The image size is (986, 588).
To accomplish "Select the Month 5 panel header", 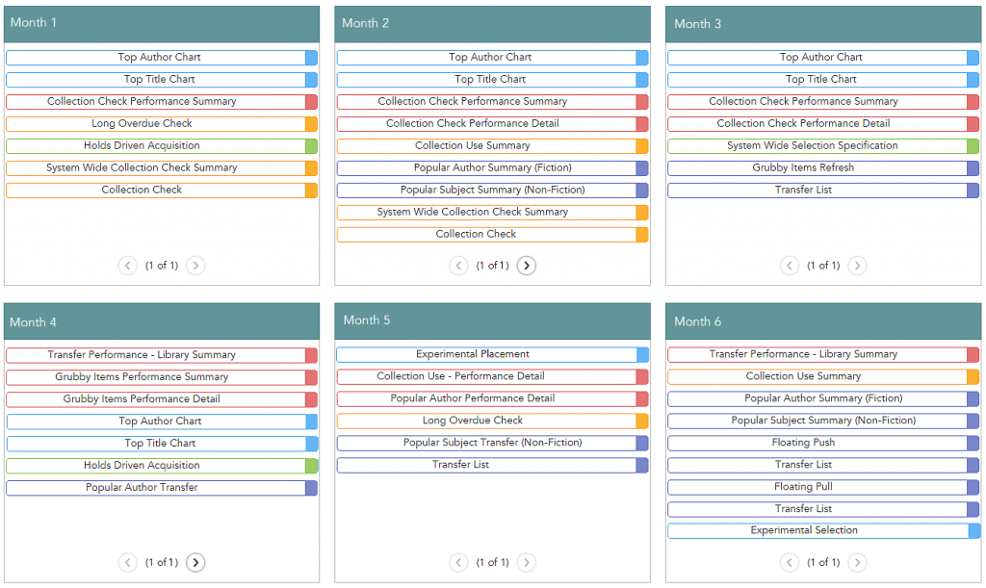I will pyautogui.click(x=492, y=320).
